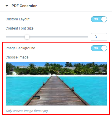Toggle the Custom Layout switch off
Image resolution: width=112 pixels, height=117 pixels.
99,19
